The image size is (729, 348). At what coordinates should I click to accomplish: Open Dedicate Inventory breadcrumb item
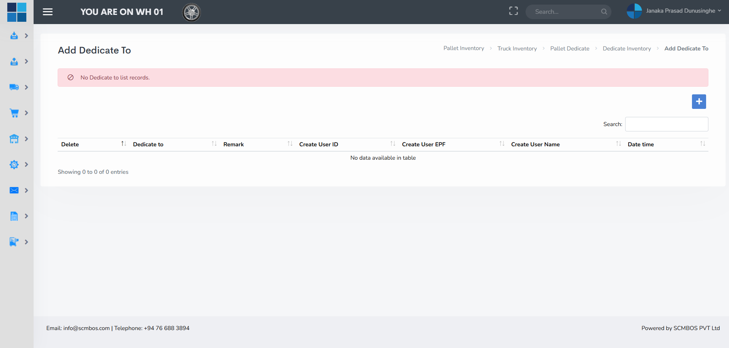pos(627,49)
